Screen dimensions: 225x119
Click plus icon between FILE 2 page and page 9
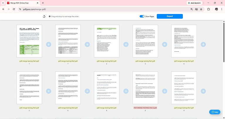click(165, 91)
